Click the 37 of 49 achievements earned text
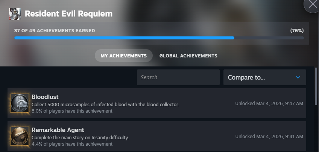The width and height of the screenshot is (319, 152). click(55, 31)
